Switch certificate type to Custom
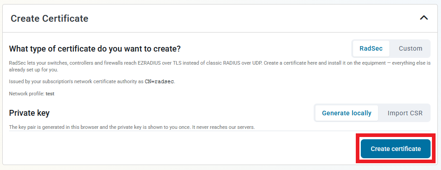Viewport: 441px width, 170px height. coord(410,48)
